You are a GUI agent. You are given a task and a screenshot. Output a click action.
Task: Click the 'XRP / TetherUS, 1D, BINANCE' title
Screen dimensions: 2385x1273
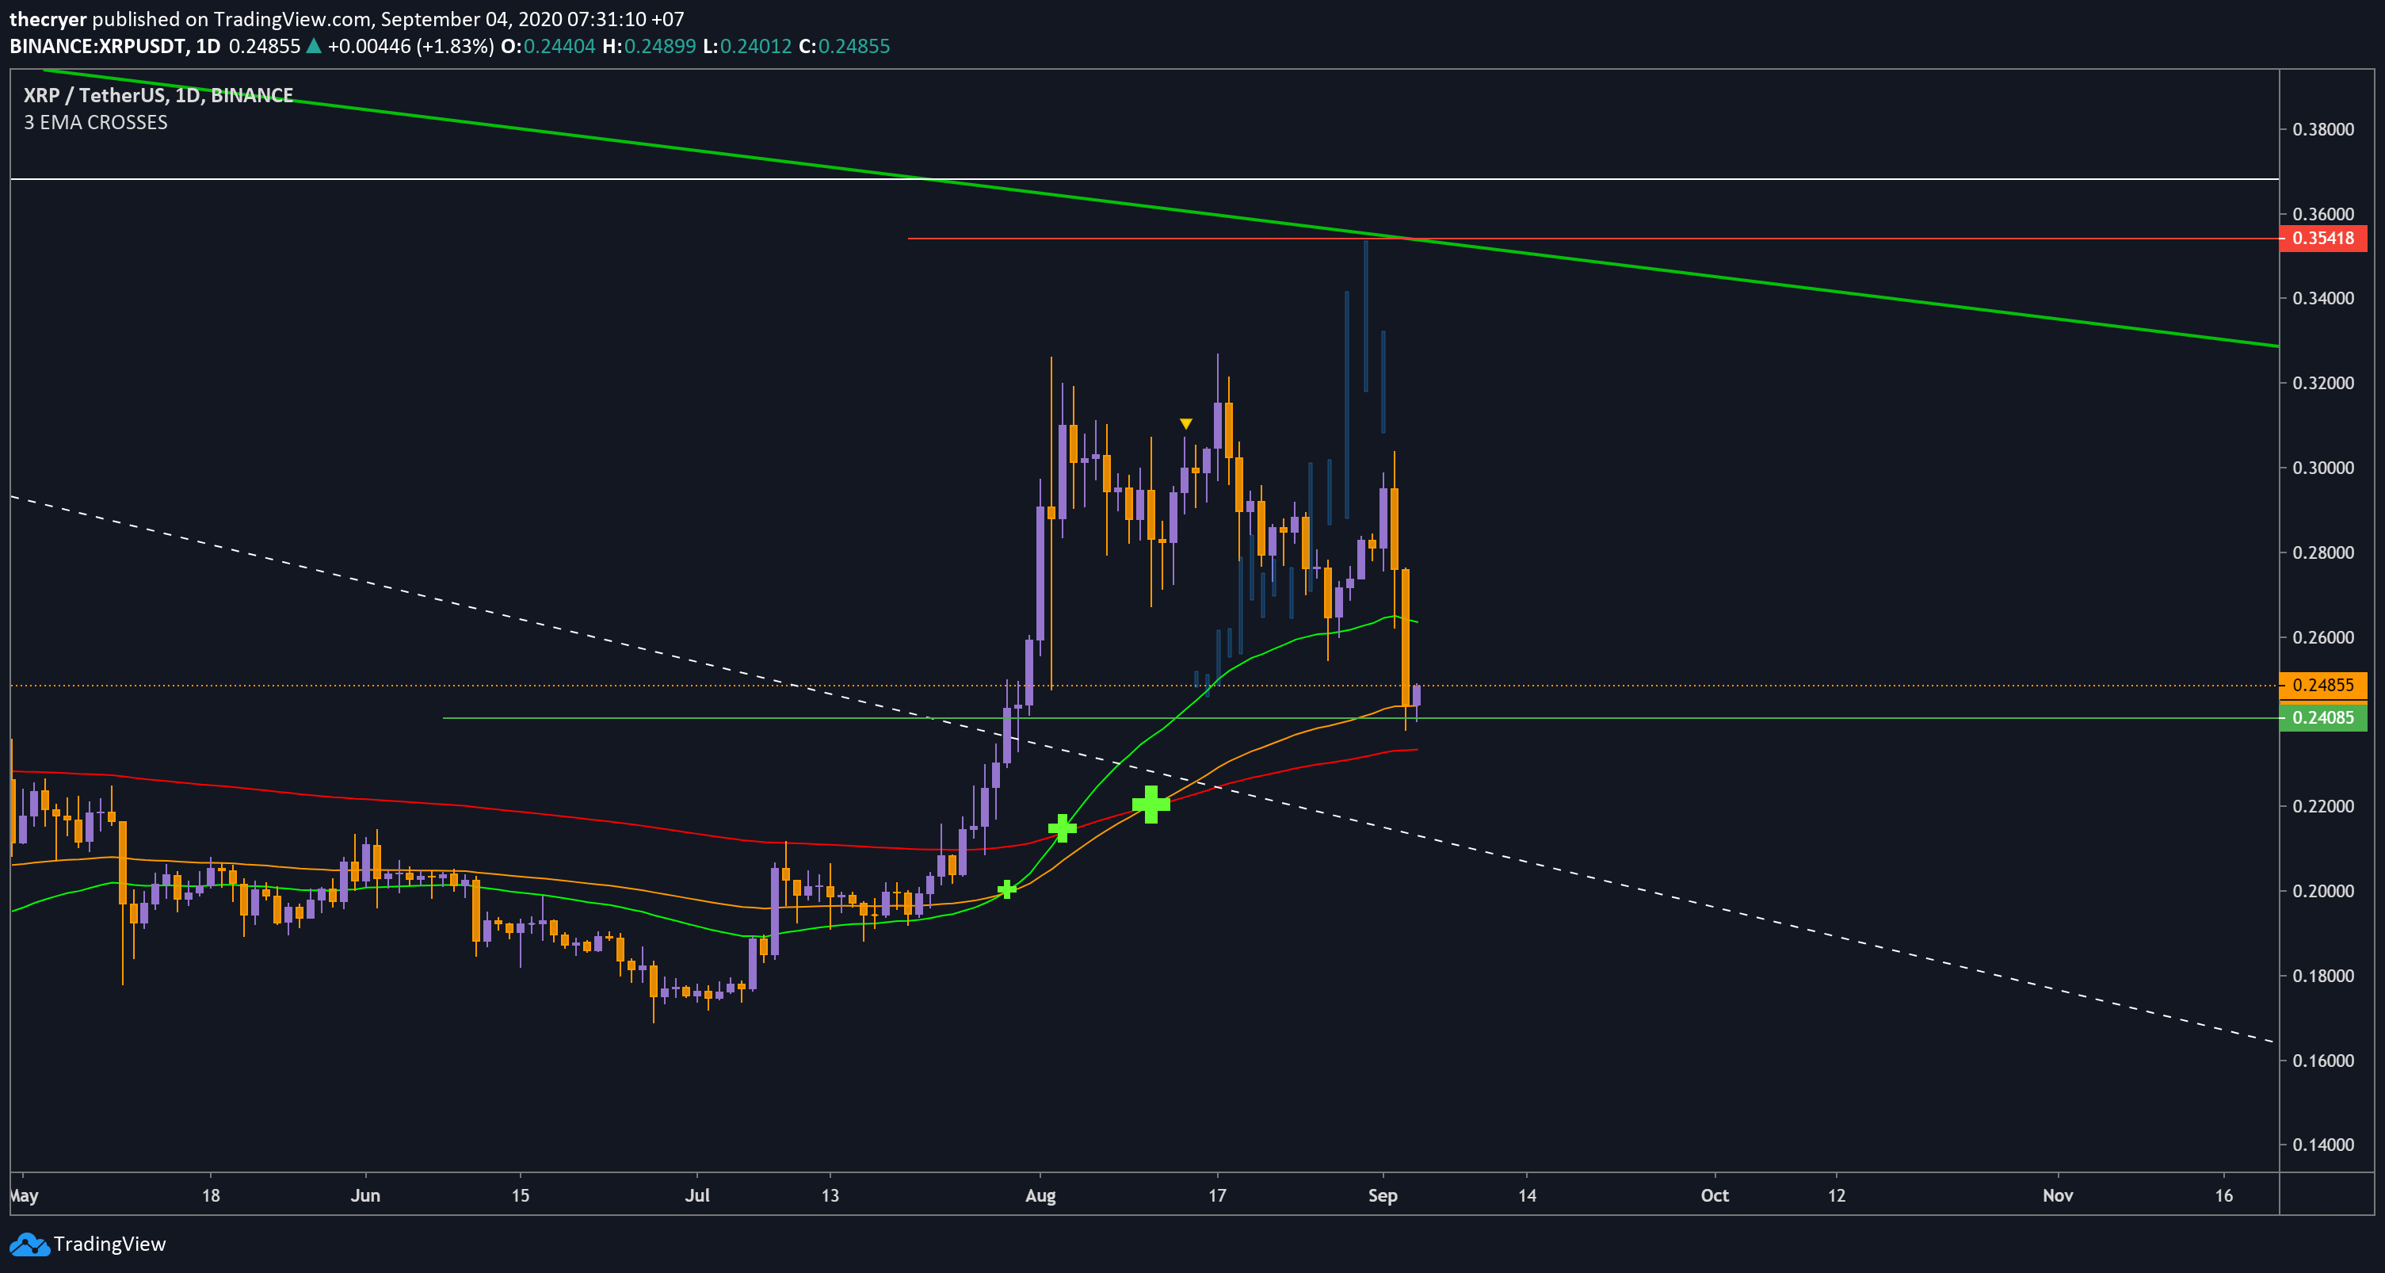click(x=158, y=95)
